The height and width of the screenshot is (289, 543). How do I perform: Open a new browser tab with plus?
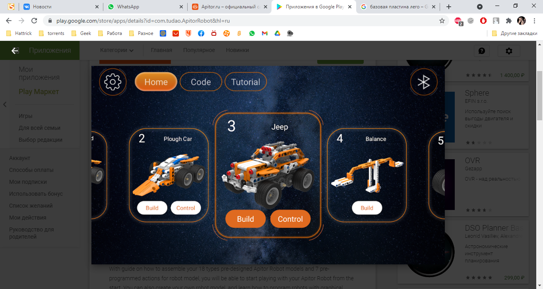pos(449,7)
